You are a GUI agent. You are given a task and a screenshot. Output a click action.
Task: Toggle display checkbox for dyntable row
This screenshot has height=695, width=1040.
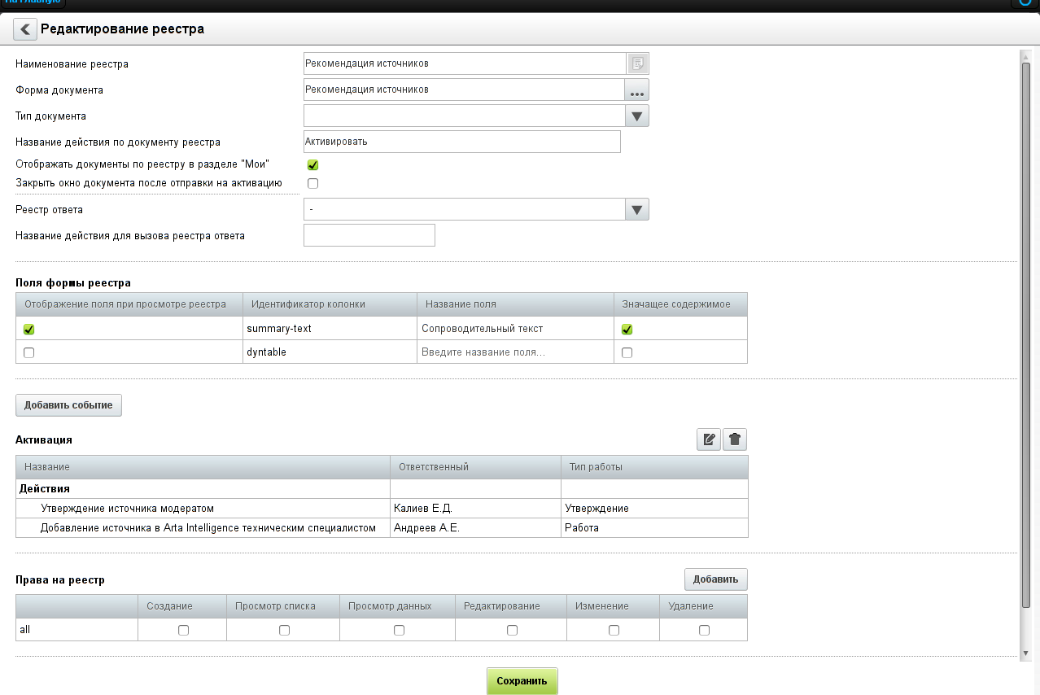pyautogui.click(x=29, y=352)
